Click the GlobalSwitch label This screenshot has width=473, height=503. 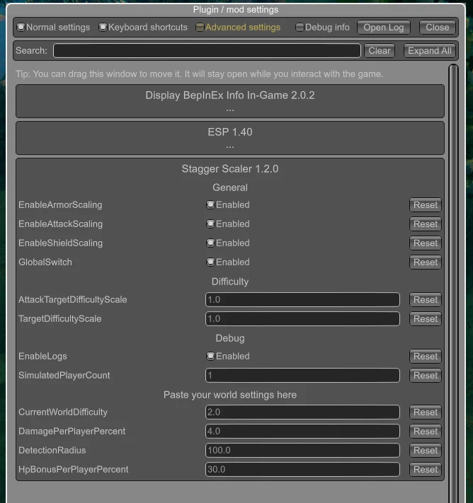[x=45, y=262]
